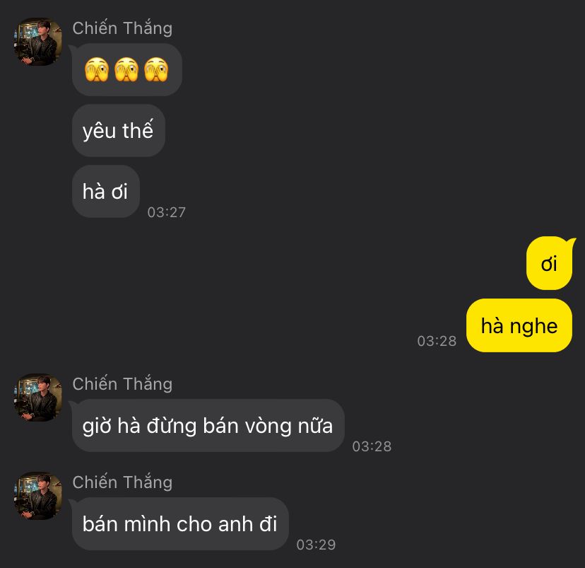Screen dimensions: 585x568
Task: Select the 'bán mình cho anh đi' message
Action: tap(180, 523)
